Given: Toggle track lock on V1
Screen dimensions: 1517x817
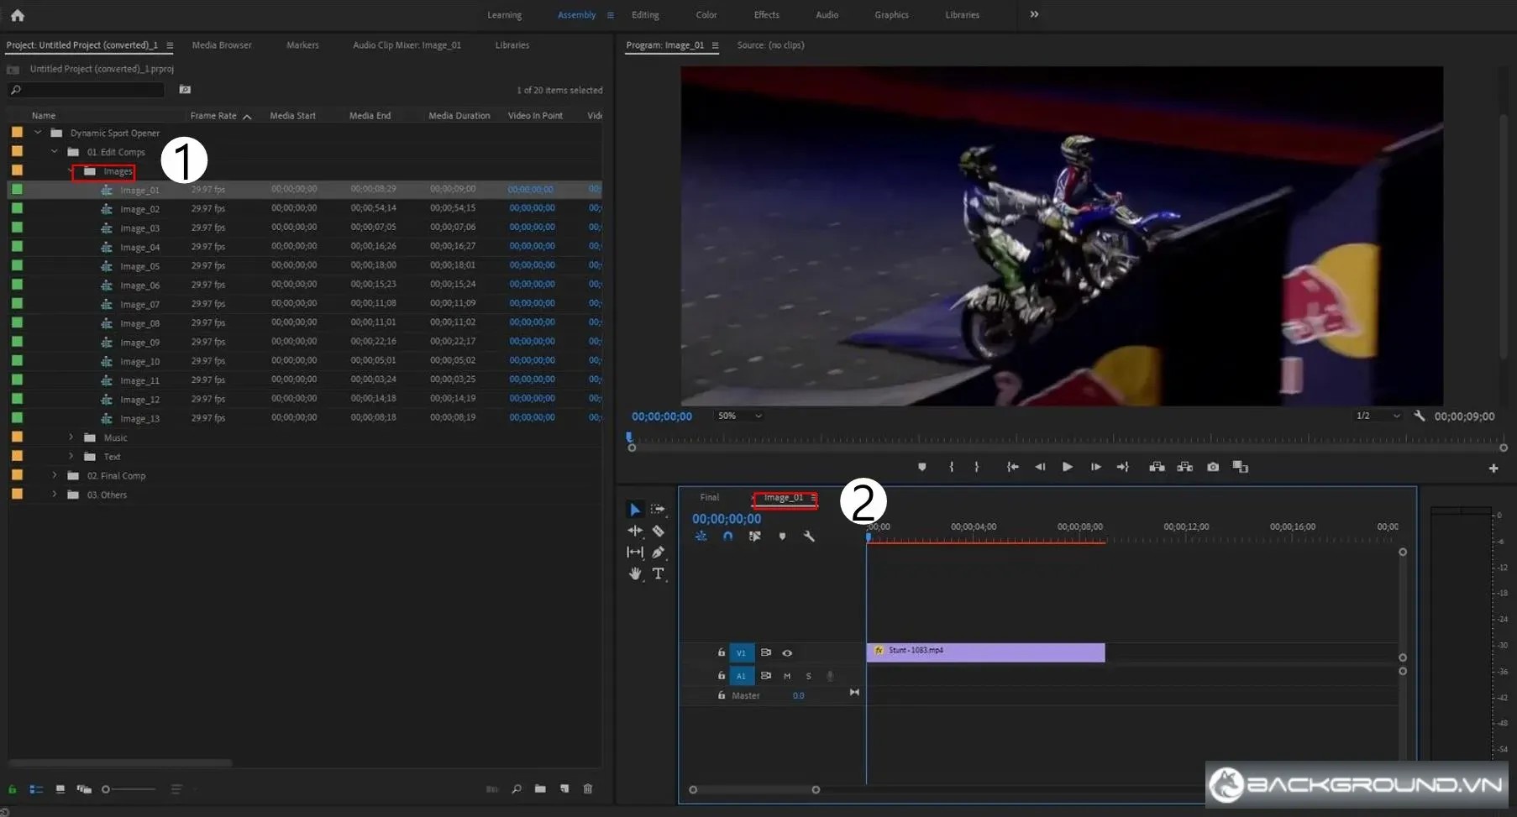Looking at the screenshot, I should [722, 652].
